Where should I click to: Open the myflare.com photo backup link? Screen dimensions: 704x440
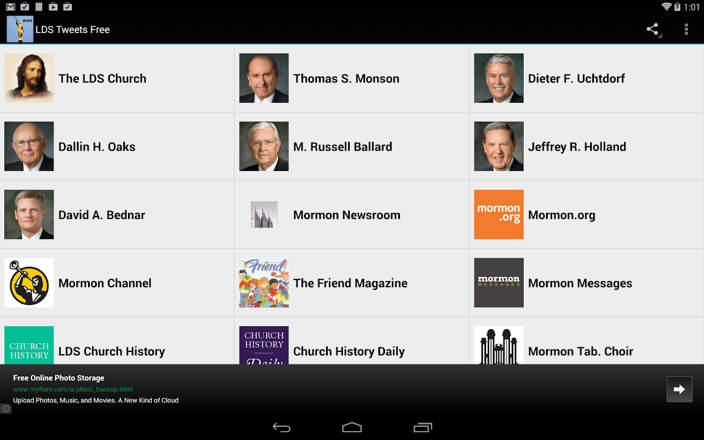pyautogui.click(x=73, y=389)
